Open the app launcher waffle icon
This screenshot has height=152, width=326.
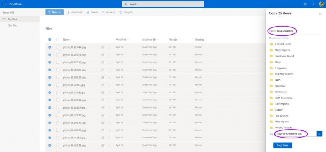[x=4, y=4]
